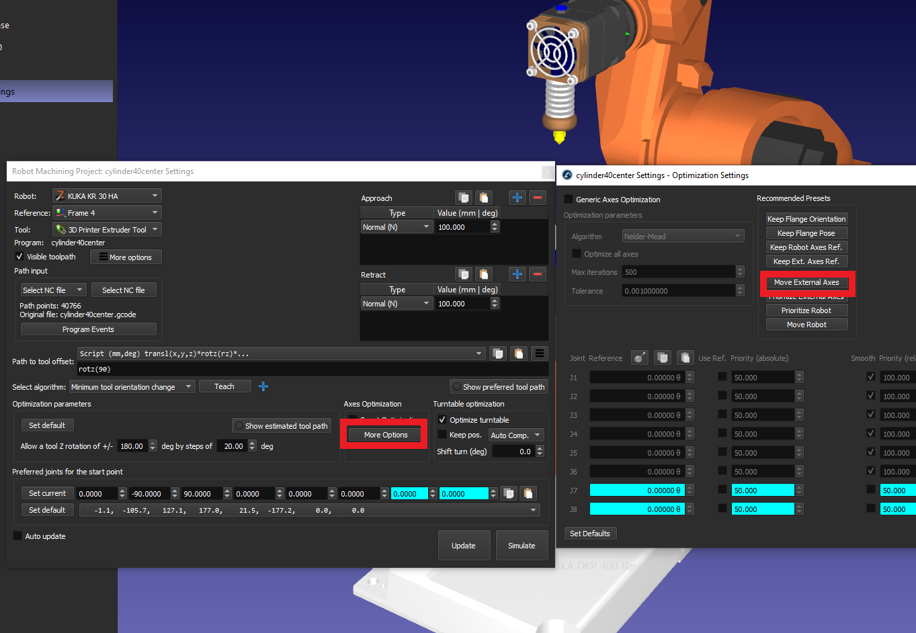Screen dimensions: 916x633
Task: Copy joint reference values in Optimization Settings
Action: click(x=663, y=357)
